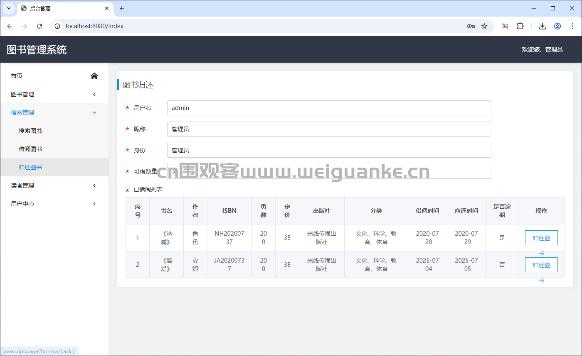Click the overdue value 是 in row 1
Viewport: 582px width, 356px height.
(x=502, y=238)
